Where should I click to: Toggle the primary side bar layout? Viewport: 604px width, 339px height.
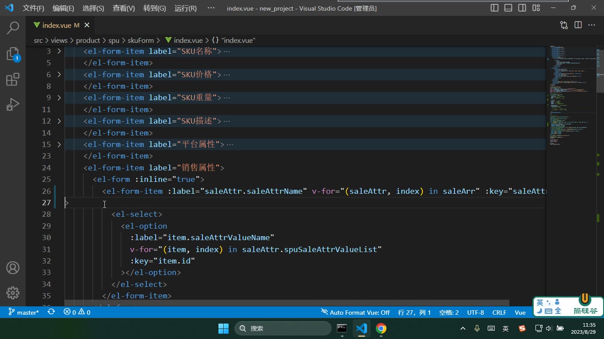pos(495,8)
